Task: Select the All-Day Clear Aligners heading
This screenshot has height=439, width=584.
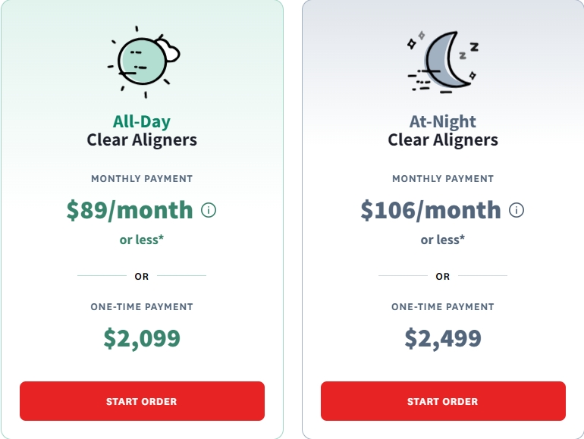Action: (142, 130)
